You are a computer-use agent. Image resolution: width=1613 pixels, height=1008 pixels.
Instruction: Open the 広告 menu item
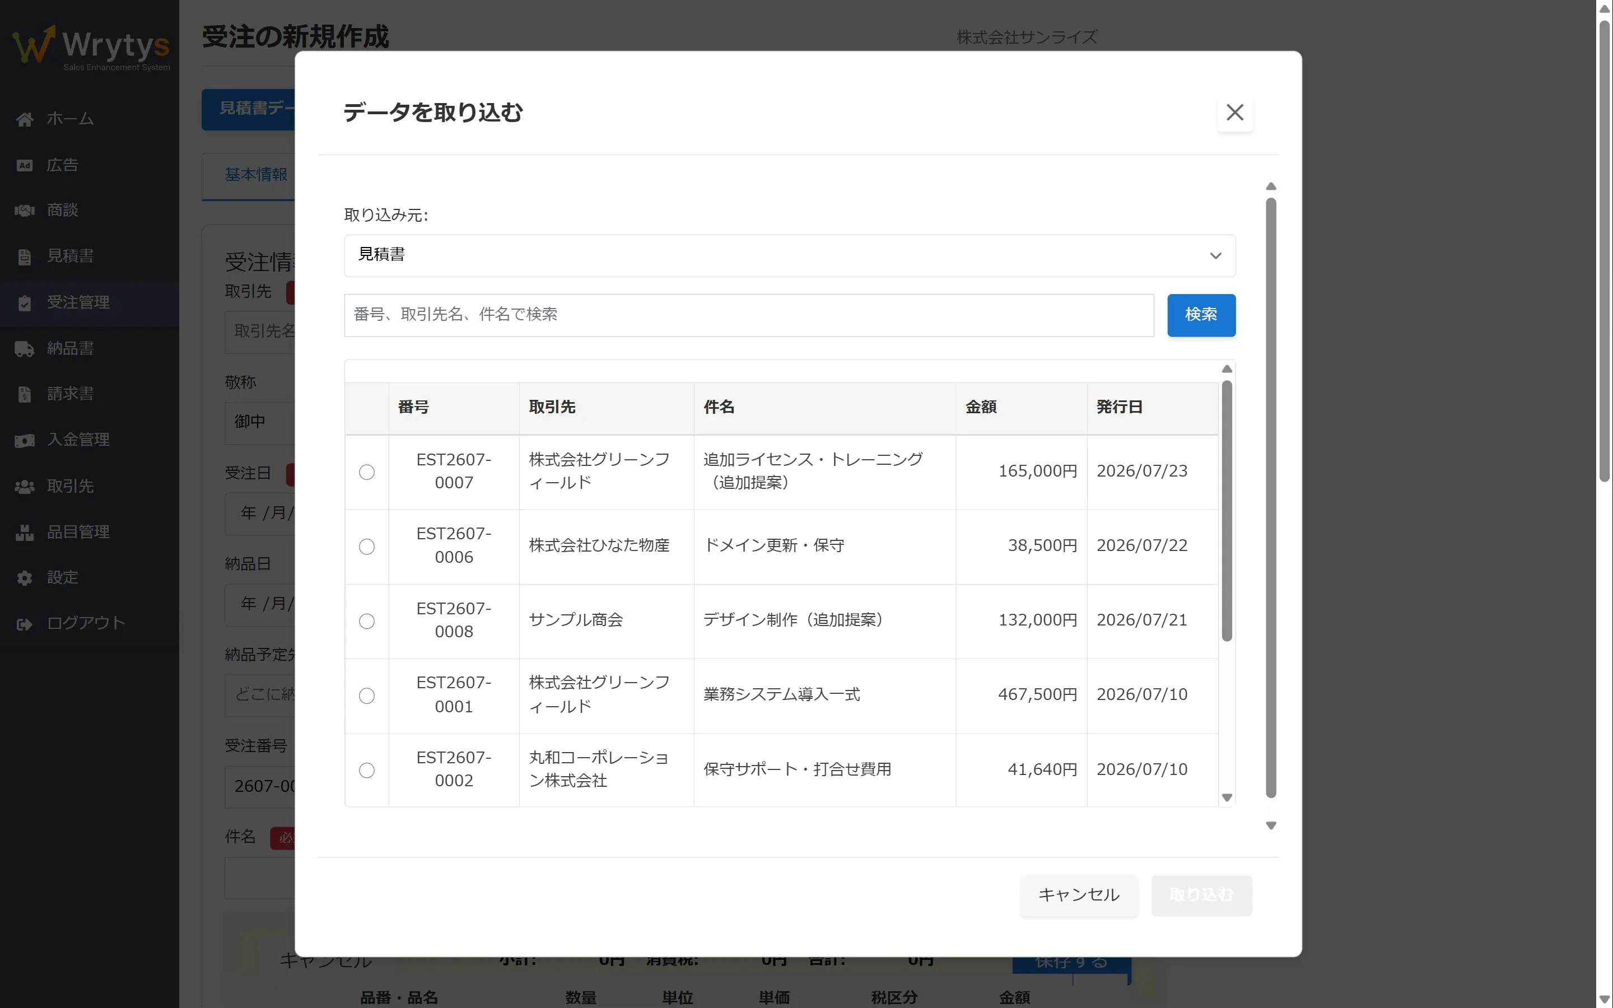click(89, 165)
